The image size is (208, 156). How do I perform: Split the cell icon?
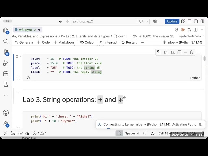pyautogui.click(x=179, y=52)
